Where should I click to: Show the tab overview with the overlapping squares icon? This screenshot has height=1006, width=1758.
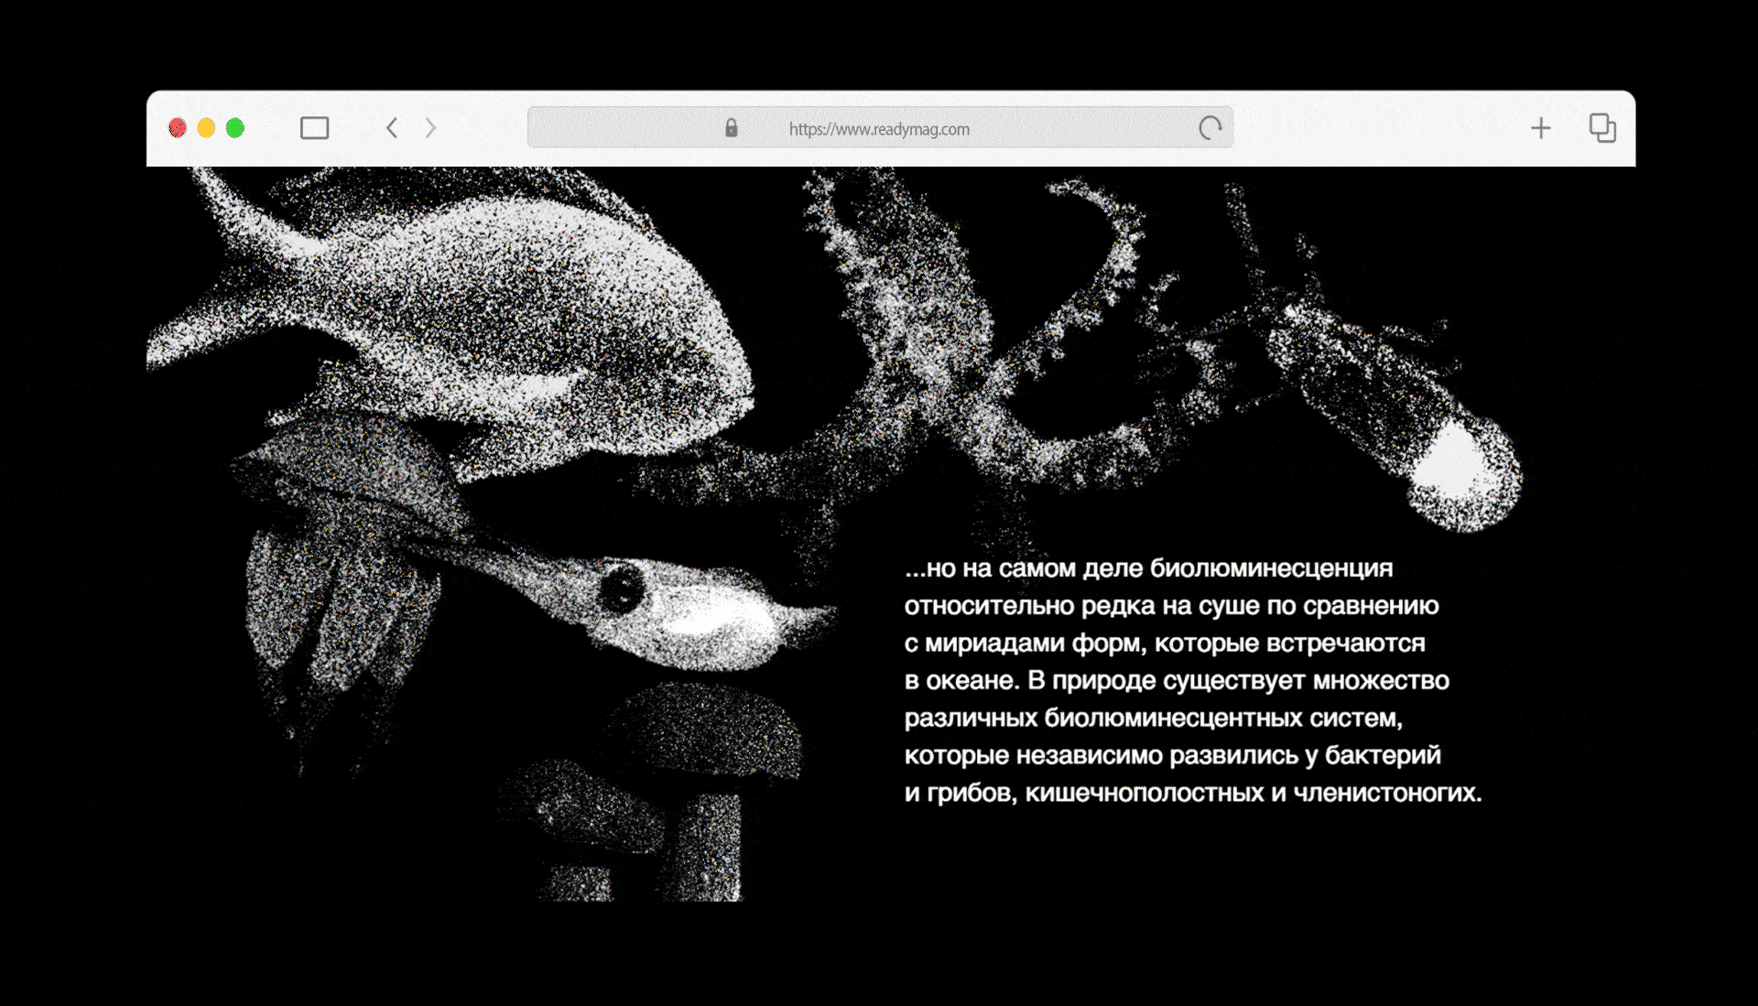click(1601, 128)
